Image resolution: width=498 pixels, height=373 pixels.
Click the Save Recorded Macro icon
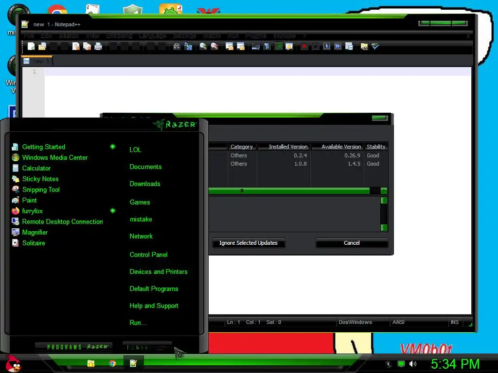point(349,46)
